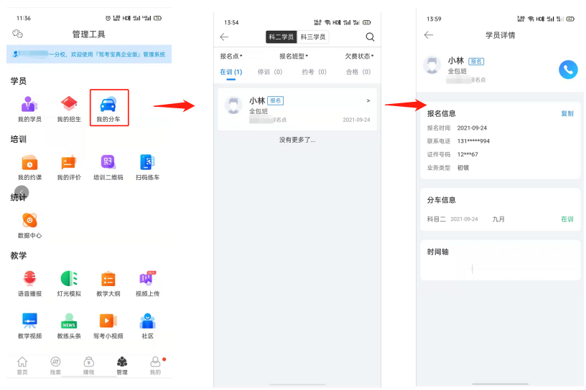
Task: Select the 停训 (0) tab
Action: pos(270,72)
